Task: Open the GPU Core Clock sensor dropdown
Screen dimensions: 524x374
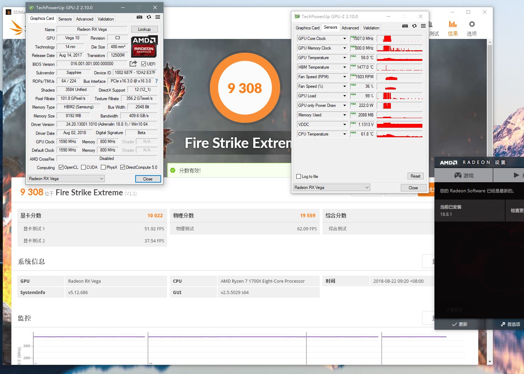Action: 344,39
